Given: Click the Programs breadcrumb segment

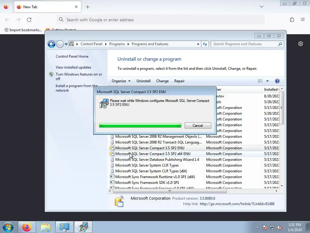Looking at the screenshot, I should pos(117,44).
